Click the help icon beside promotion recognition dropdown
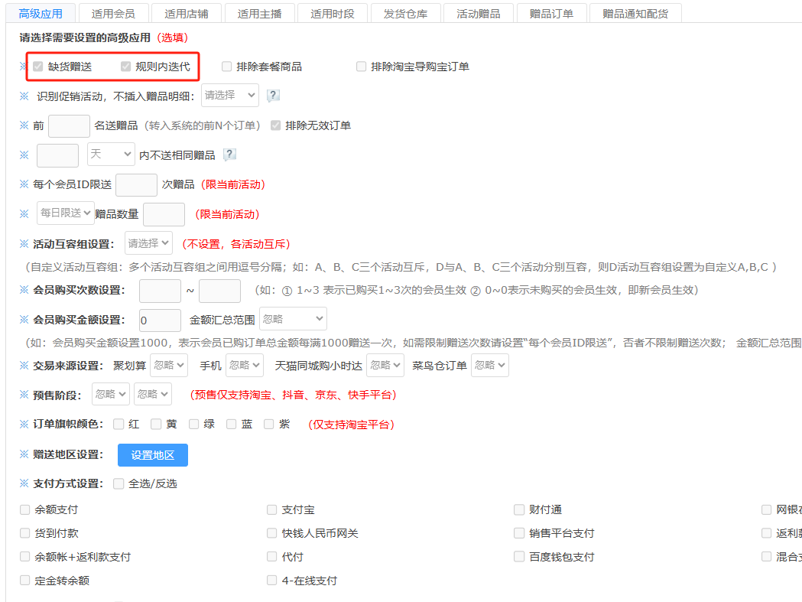This screenshot has height=602, width=802. coord(273,96)
